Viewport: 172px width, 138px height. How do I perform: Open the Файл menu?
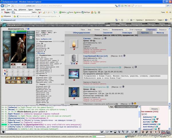3,9
